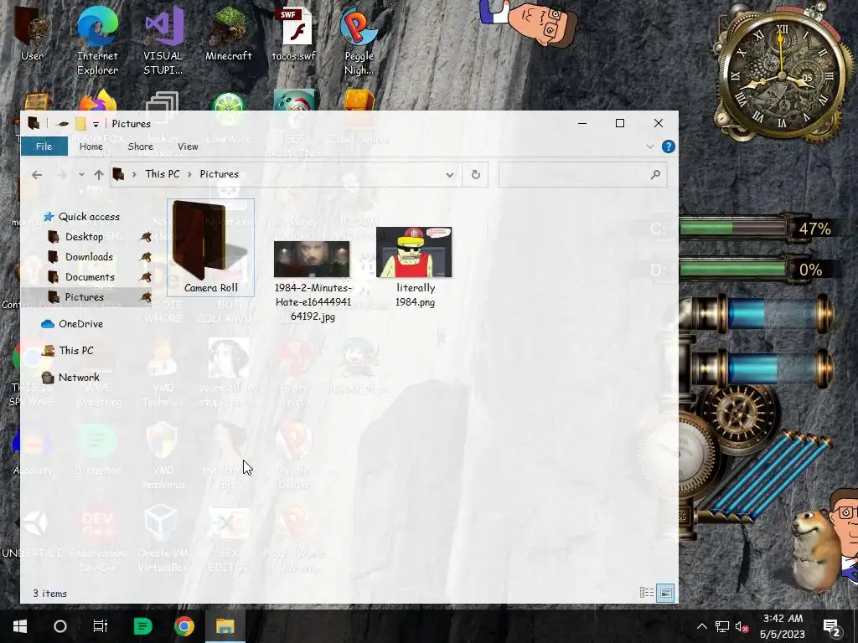Open clock and date 3:42 AM

coord(783,626)
